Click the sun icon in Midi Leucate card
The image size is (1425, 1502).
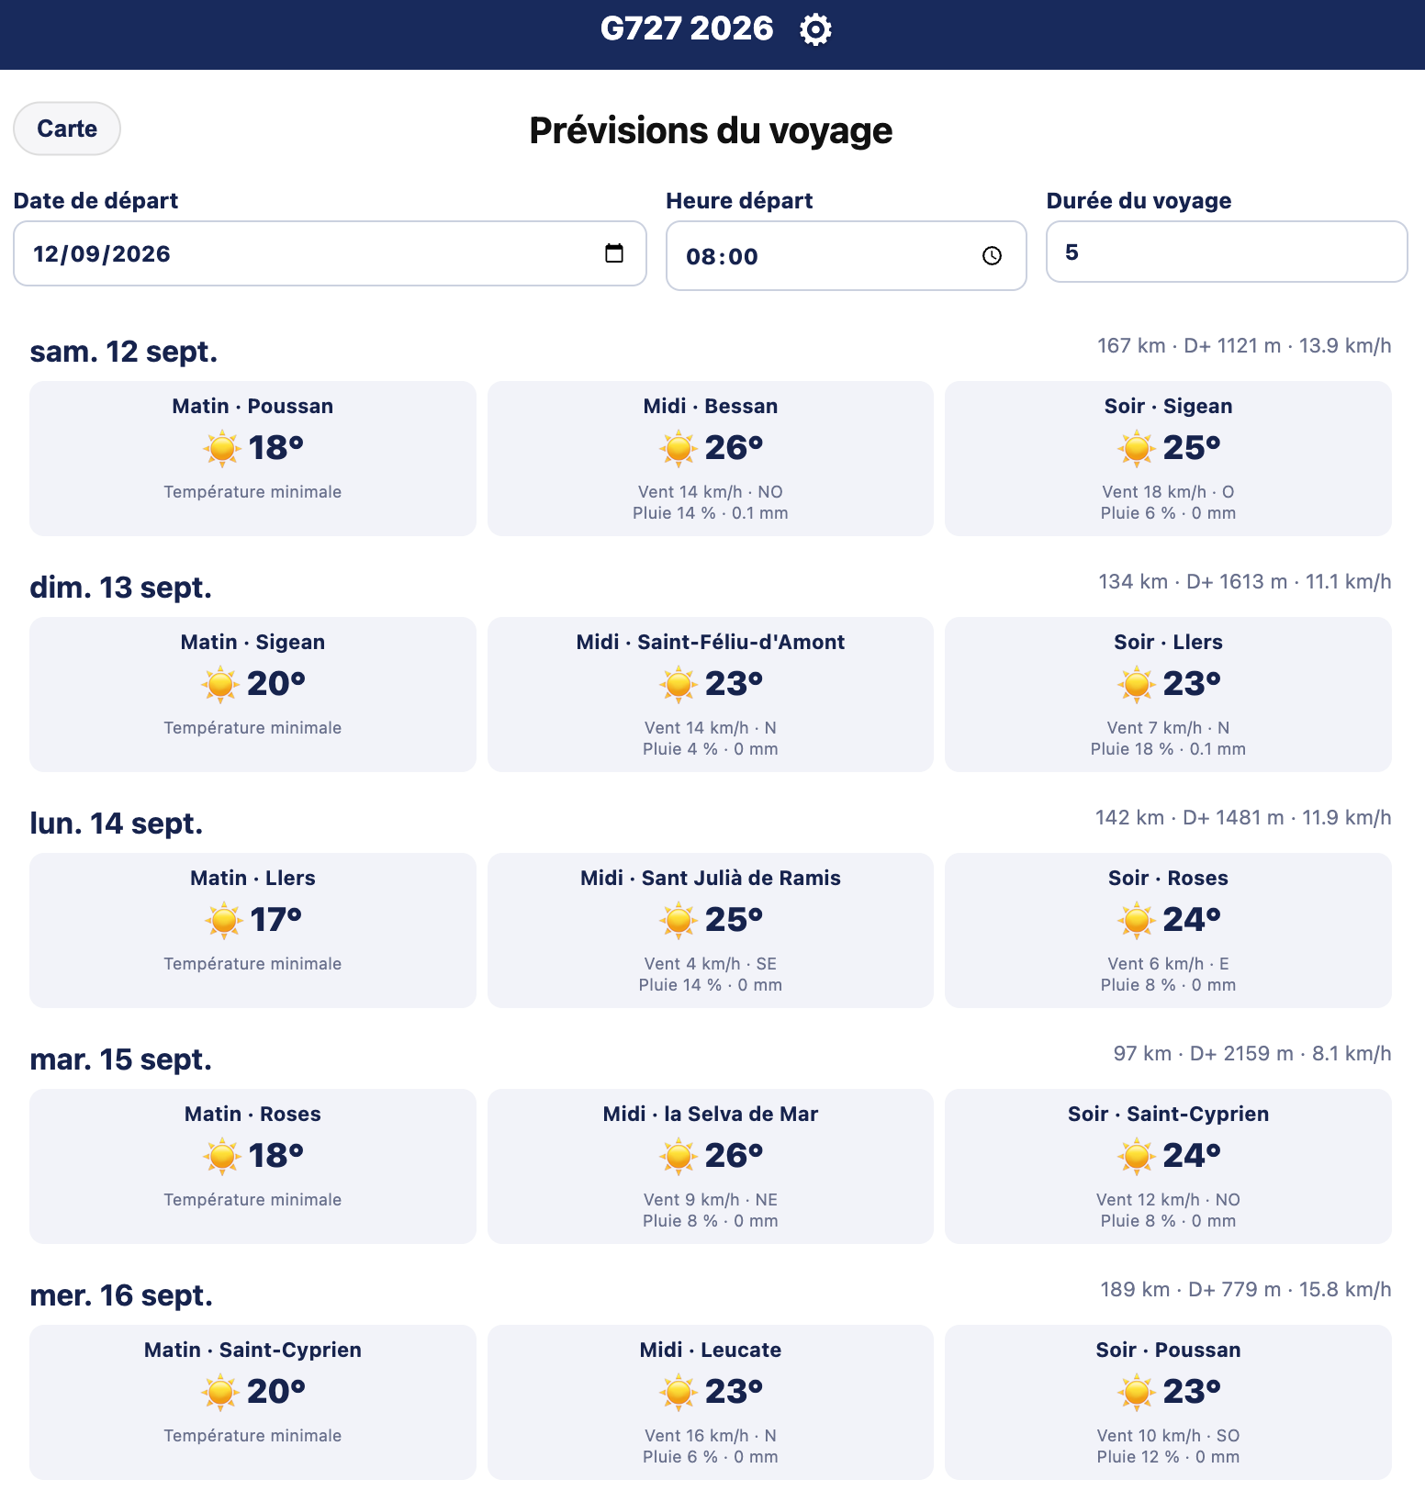(x=679, y=1392)
